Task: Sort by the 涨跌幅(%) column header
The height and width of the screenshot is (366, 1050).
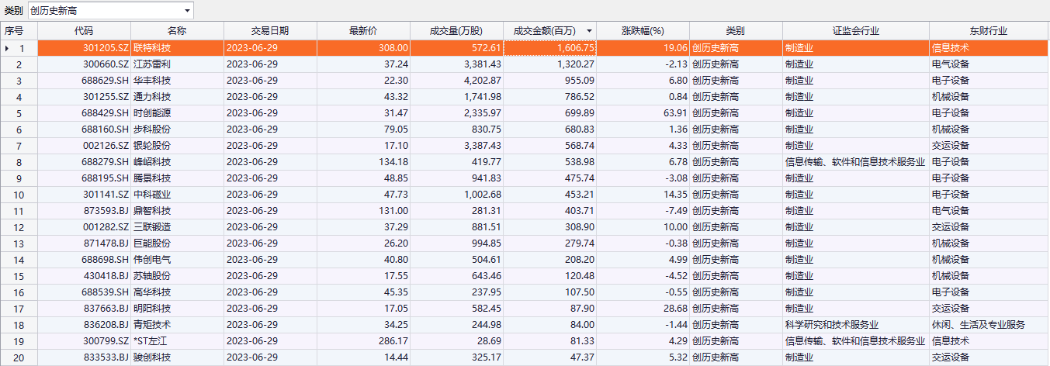Action: click(643, 31)
